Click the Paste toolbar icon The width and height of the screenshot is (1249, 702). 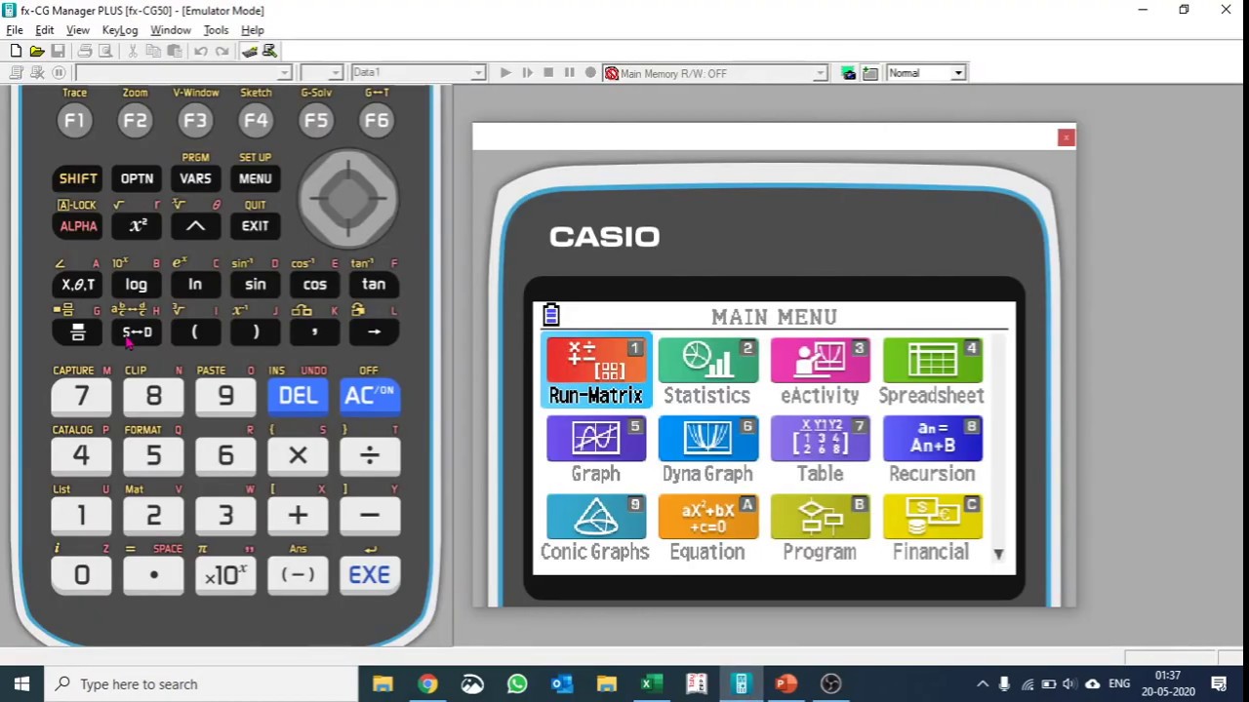[x=174, y=51]
